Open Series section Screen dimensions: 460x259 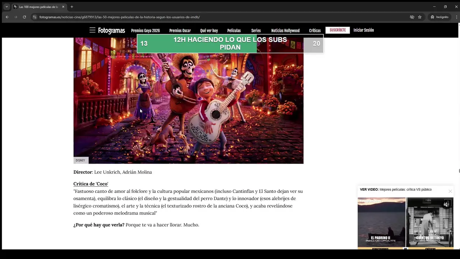click(256, 31)
